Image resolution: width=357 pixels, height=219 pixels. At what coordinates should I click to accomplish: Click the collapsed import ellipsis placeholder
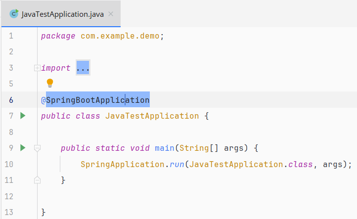pyautogui.click(x=83, y=68)
